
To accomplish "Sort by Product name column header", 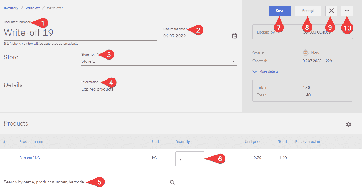I will [31, 142].
